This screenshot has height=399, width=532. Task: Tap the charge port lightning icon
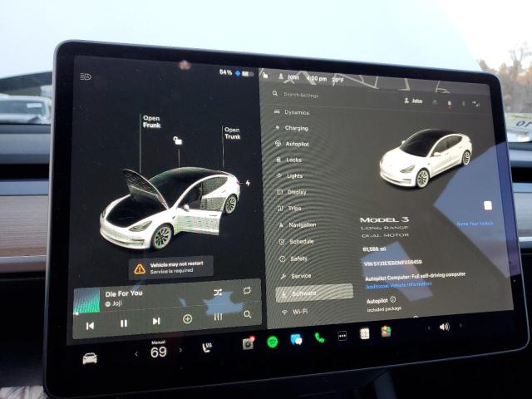tap(248, 183)
